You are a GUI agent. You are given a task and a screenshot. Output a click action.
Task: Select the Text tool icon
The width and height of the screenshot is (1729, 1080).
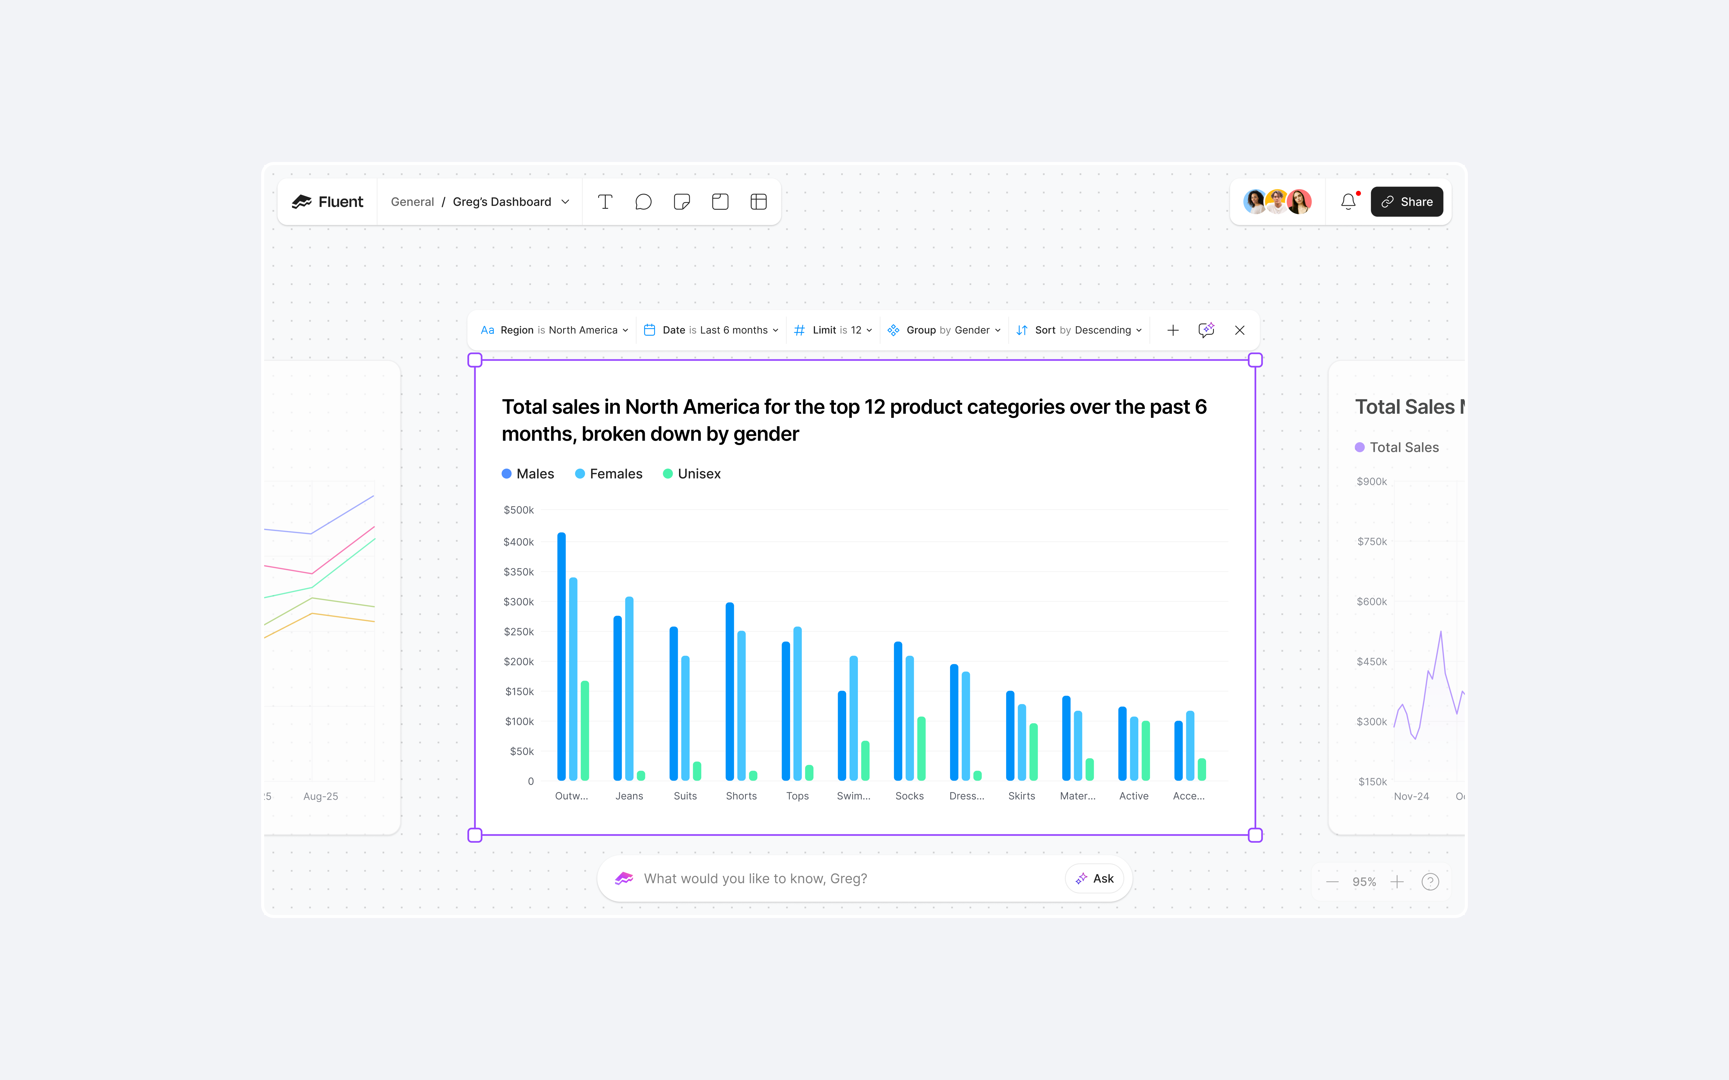(605, 202)
